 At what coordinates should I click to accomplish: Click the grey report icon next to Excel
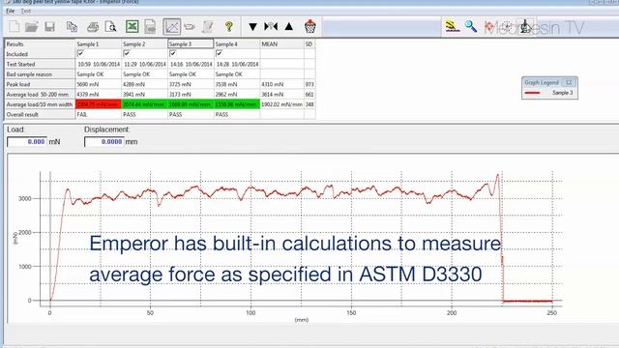pyautogui.click(x=151, y=27)
